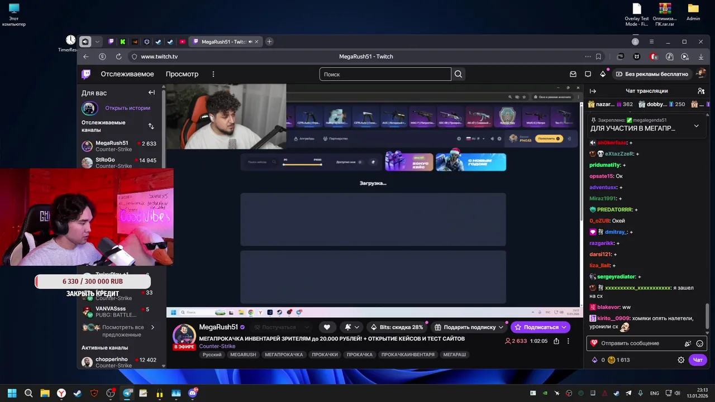This screenshot has height=402, width=715.
Task: Open chat Bits cheer icon
Action: (x=688, y=343)
